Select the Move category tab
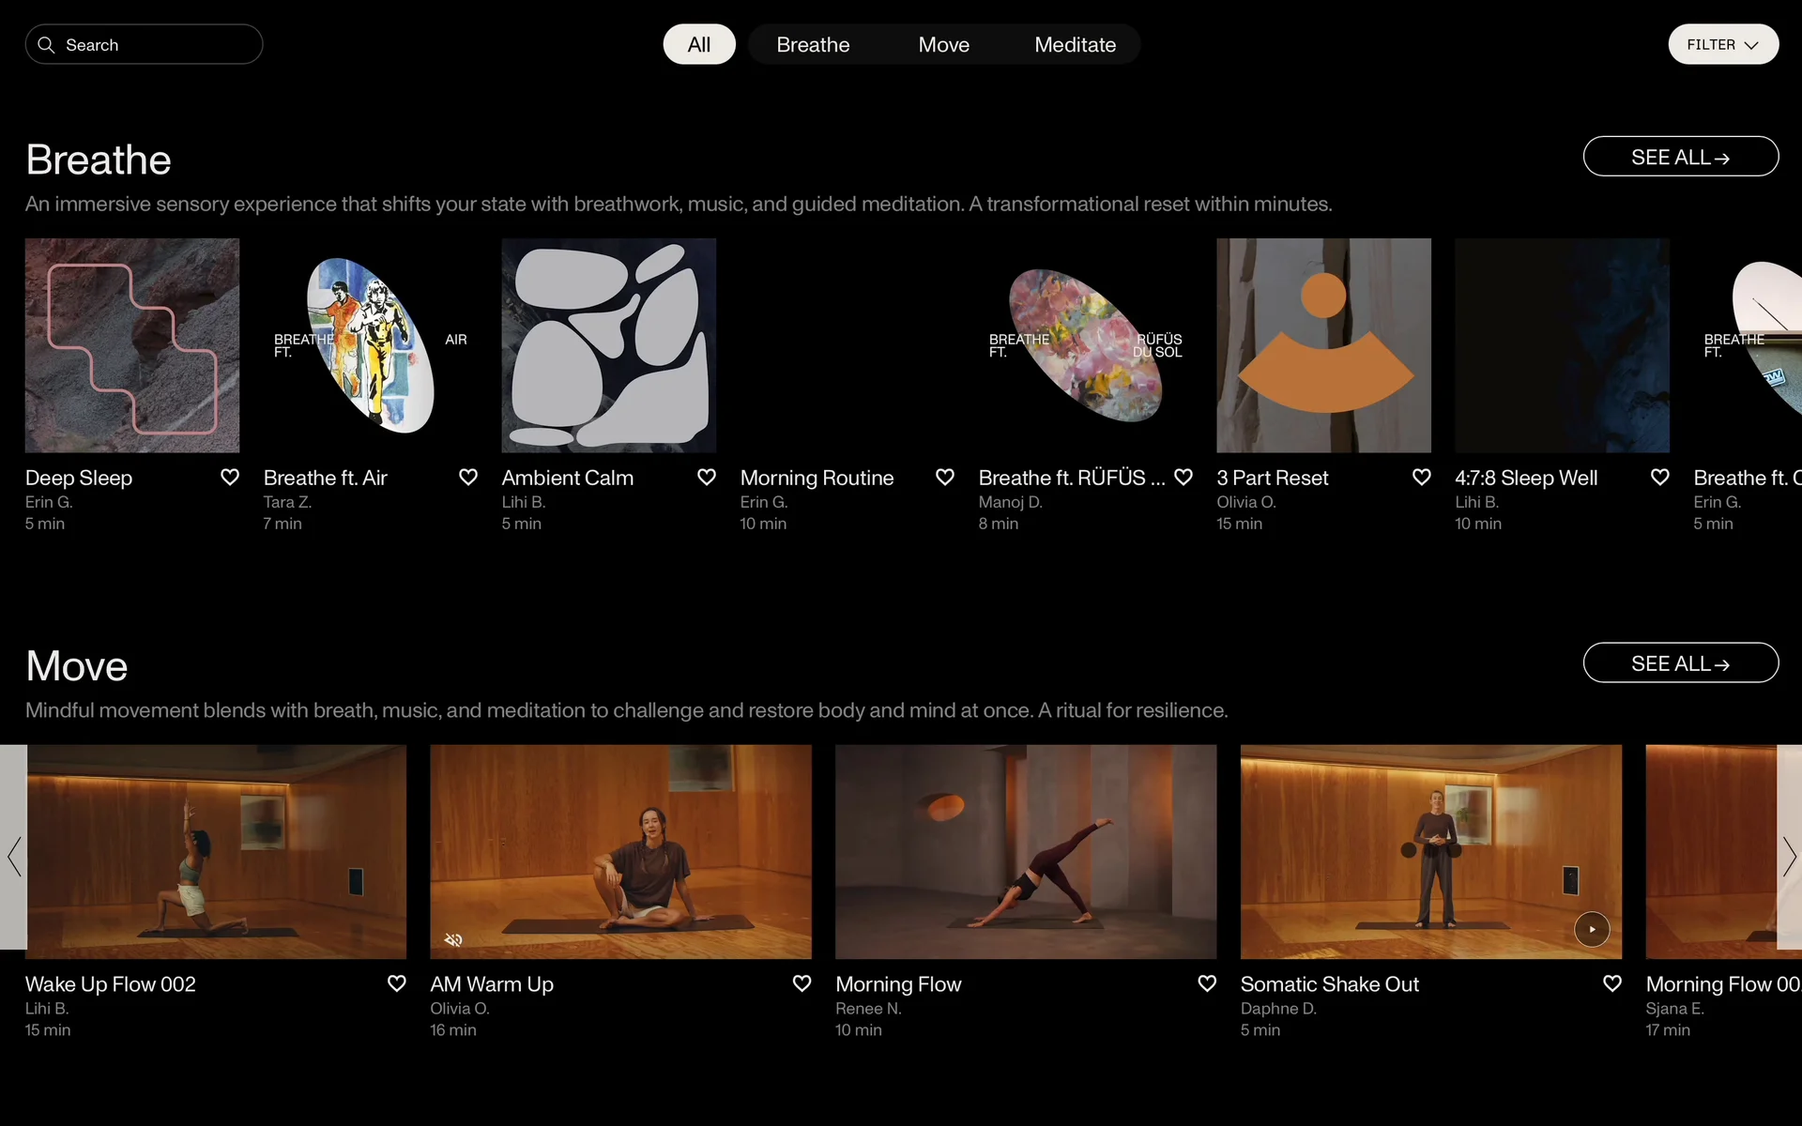The width and height of the screenshot is (1802, 1126). (943, 45)
